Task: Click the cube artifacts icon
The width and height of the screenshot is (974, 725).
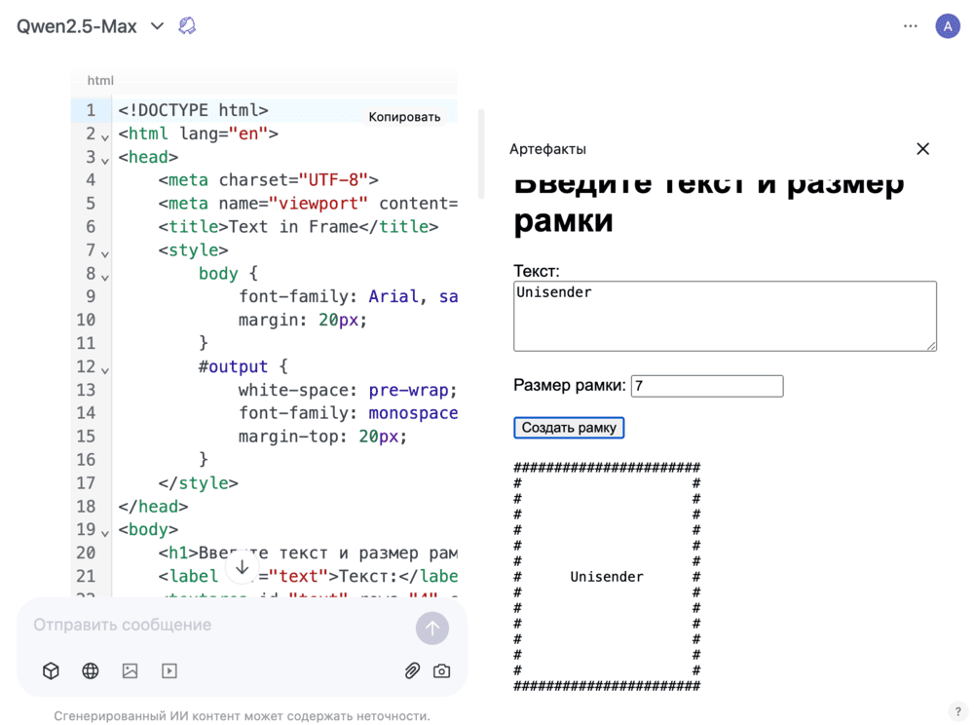Action: (52, 670)
